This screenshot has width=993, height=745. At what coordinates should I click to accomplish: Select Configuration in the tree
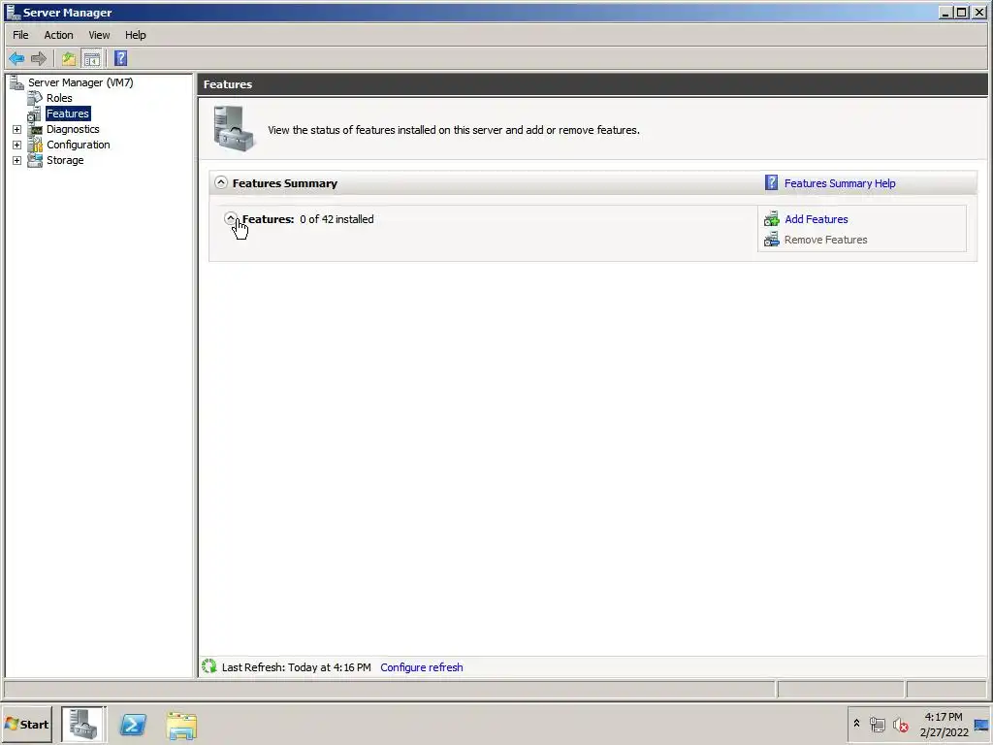78,146
